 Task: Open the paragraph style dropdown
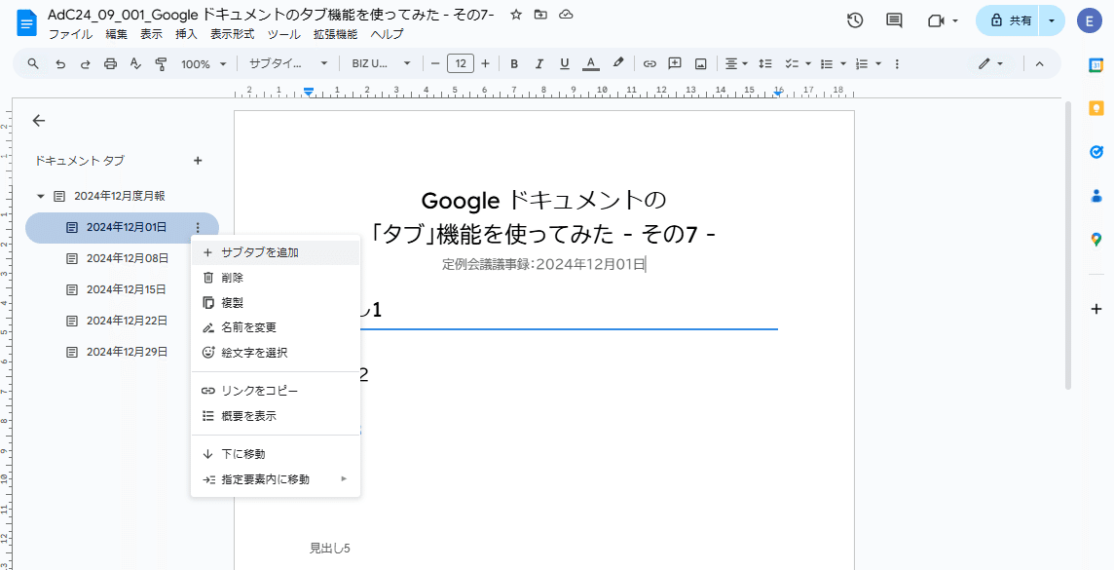287,64
